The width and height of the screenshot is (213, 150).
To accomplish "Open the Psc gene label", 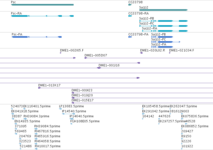I will pyautogui.click(x=13, y=2).
